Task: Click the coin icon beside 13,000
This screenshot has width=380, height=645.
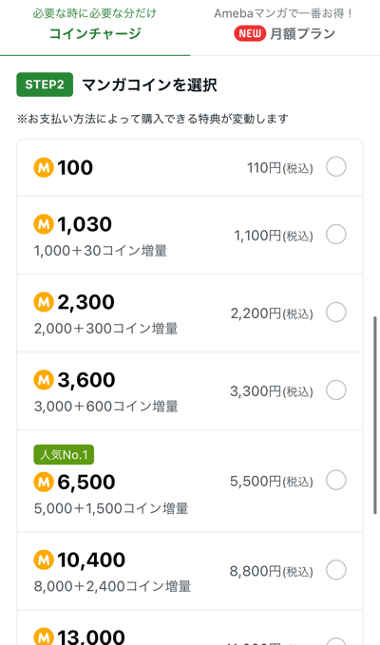Action: [x=44, y=637]
